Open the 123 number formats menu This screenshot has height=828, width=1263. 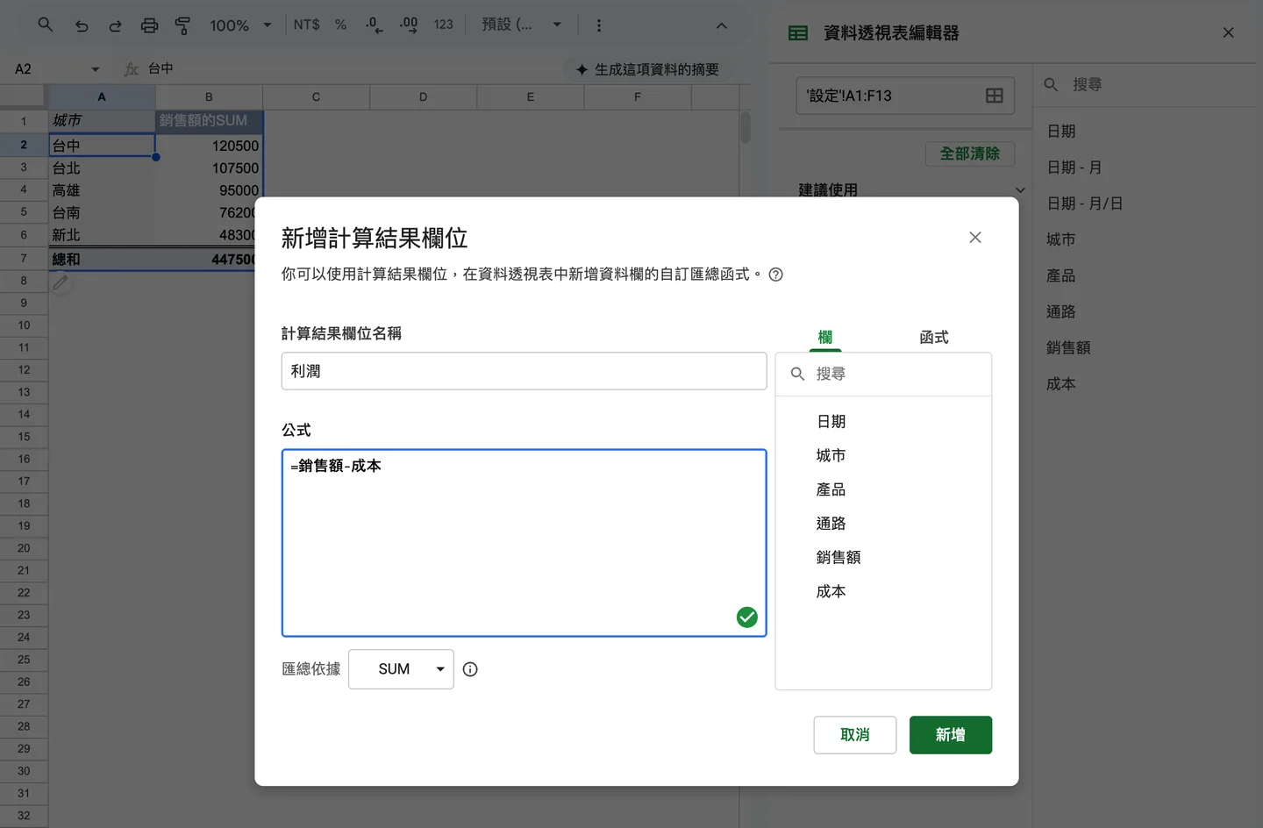[444, 25]
